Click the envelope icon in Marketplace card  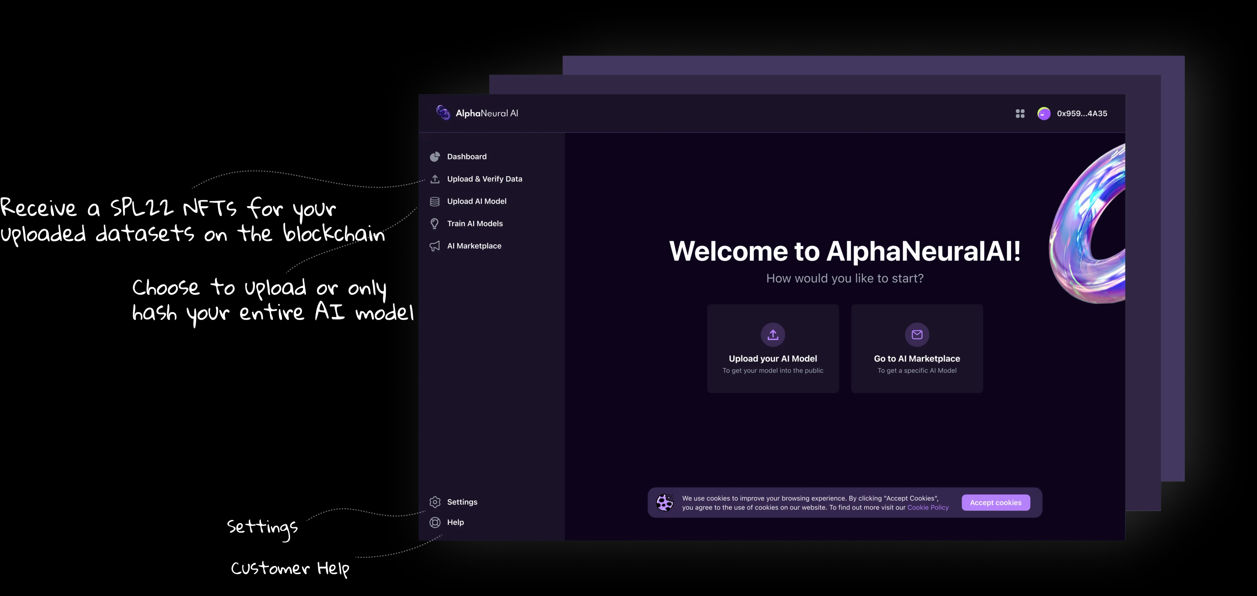(917, 335)
